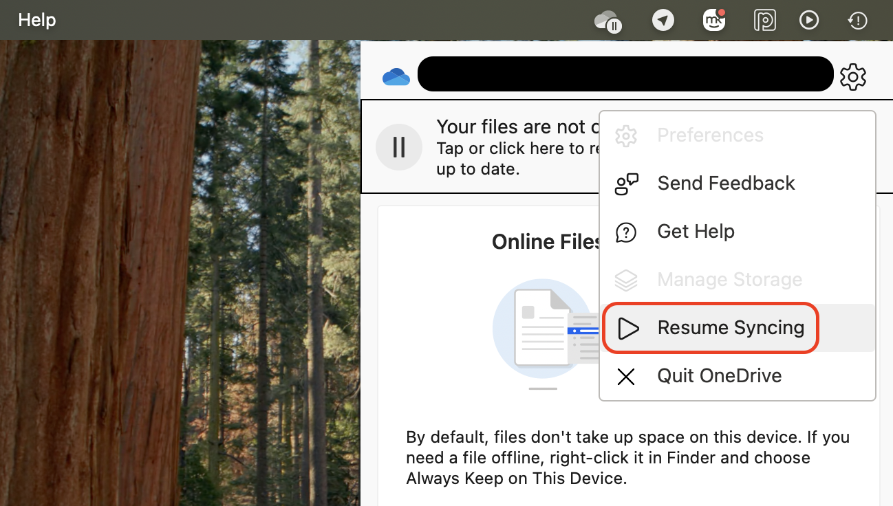This screenshot has width=893, height=506.
Task: Click the play circle icon in menu bar
Action: point(809,20)
